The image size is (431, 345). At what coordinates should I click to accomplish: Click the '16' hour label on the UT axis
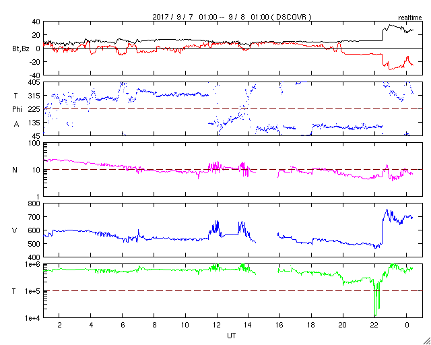[x=280, y=325]
